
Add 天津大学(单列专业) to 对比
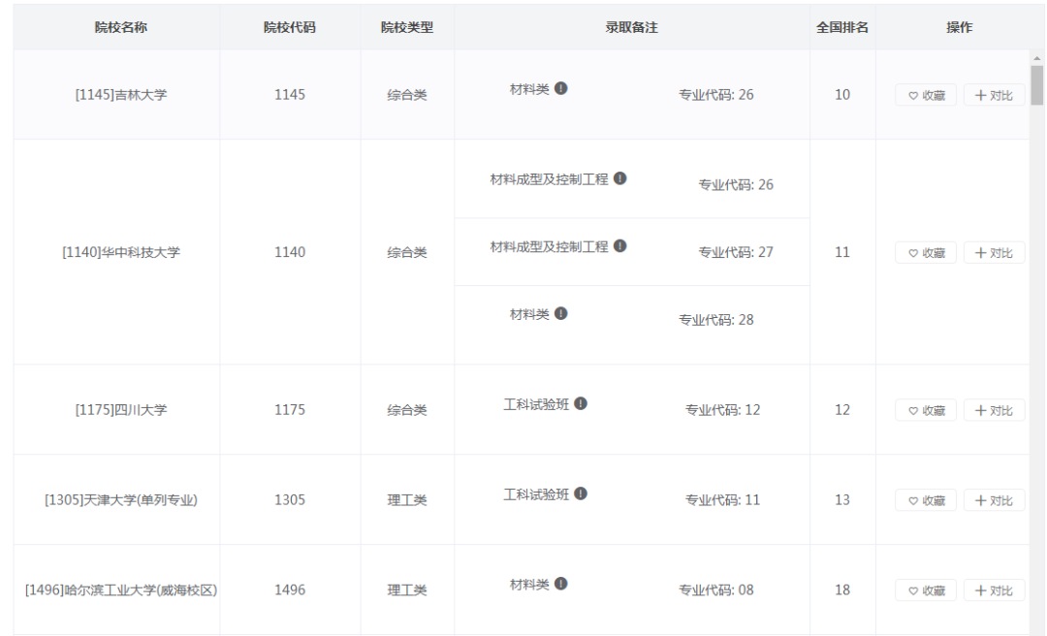(994, 500)
